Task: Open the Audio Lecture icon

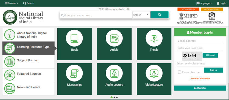Action: coord(114,73)
